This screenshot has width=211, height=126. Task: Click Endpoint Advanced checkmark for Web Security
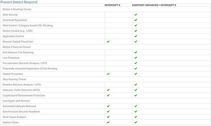[136, 15]
